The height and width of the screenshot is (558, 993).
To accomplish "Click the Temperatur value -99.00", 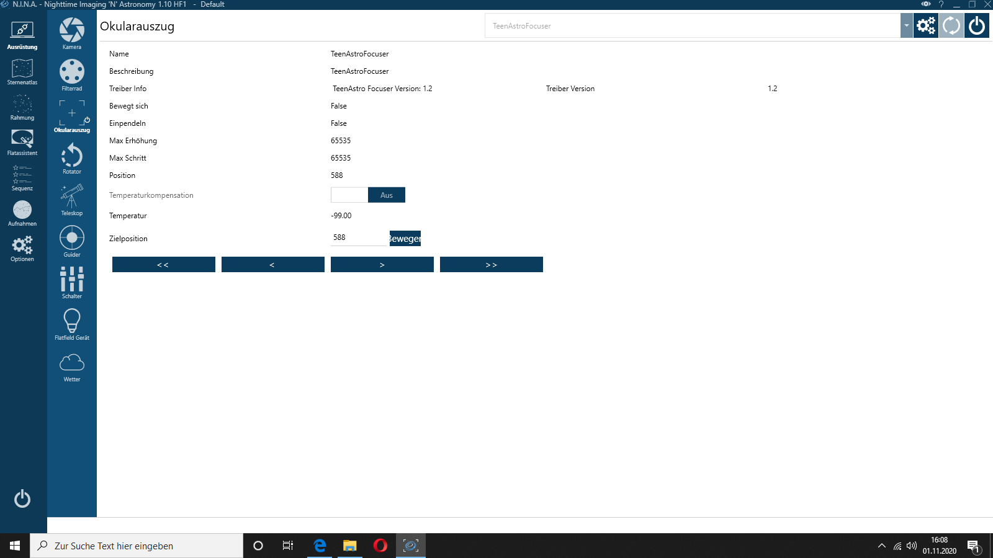I will tap(341, 216).
